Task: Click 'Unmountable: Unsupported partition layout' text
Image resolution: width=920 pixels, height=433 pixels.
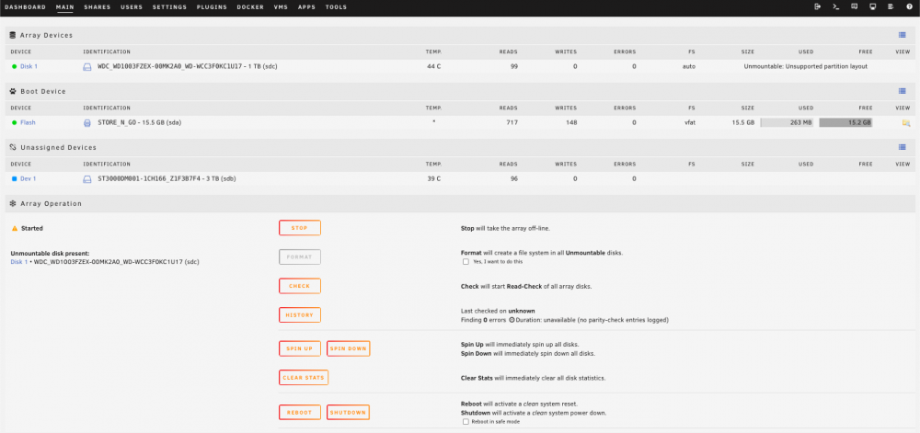Action: coord(806,67)
